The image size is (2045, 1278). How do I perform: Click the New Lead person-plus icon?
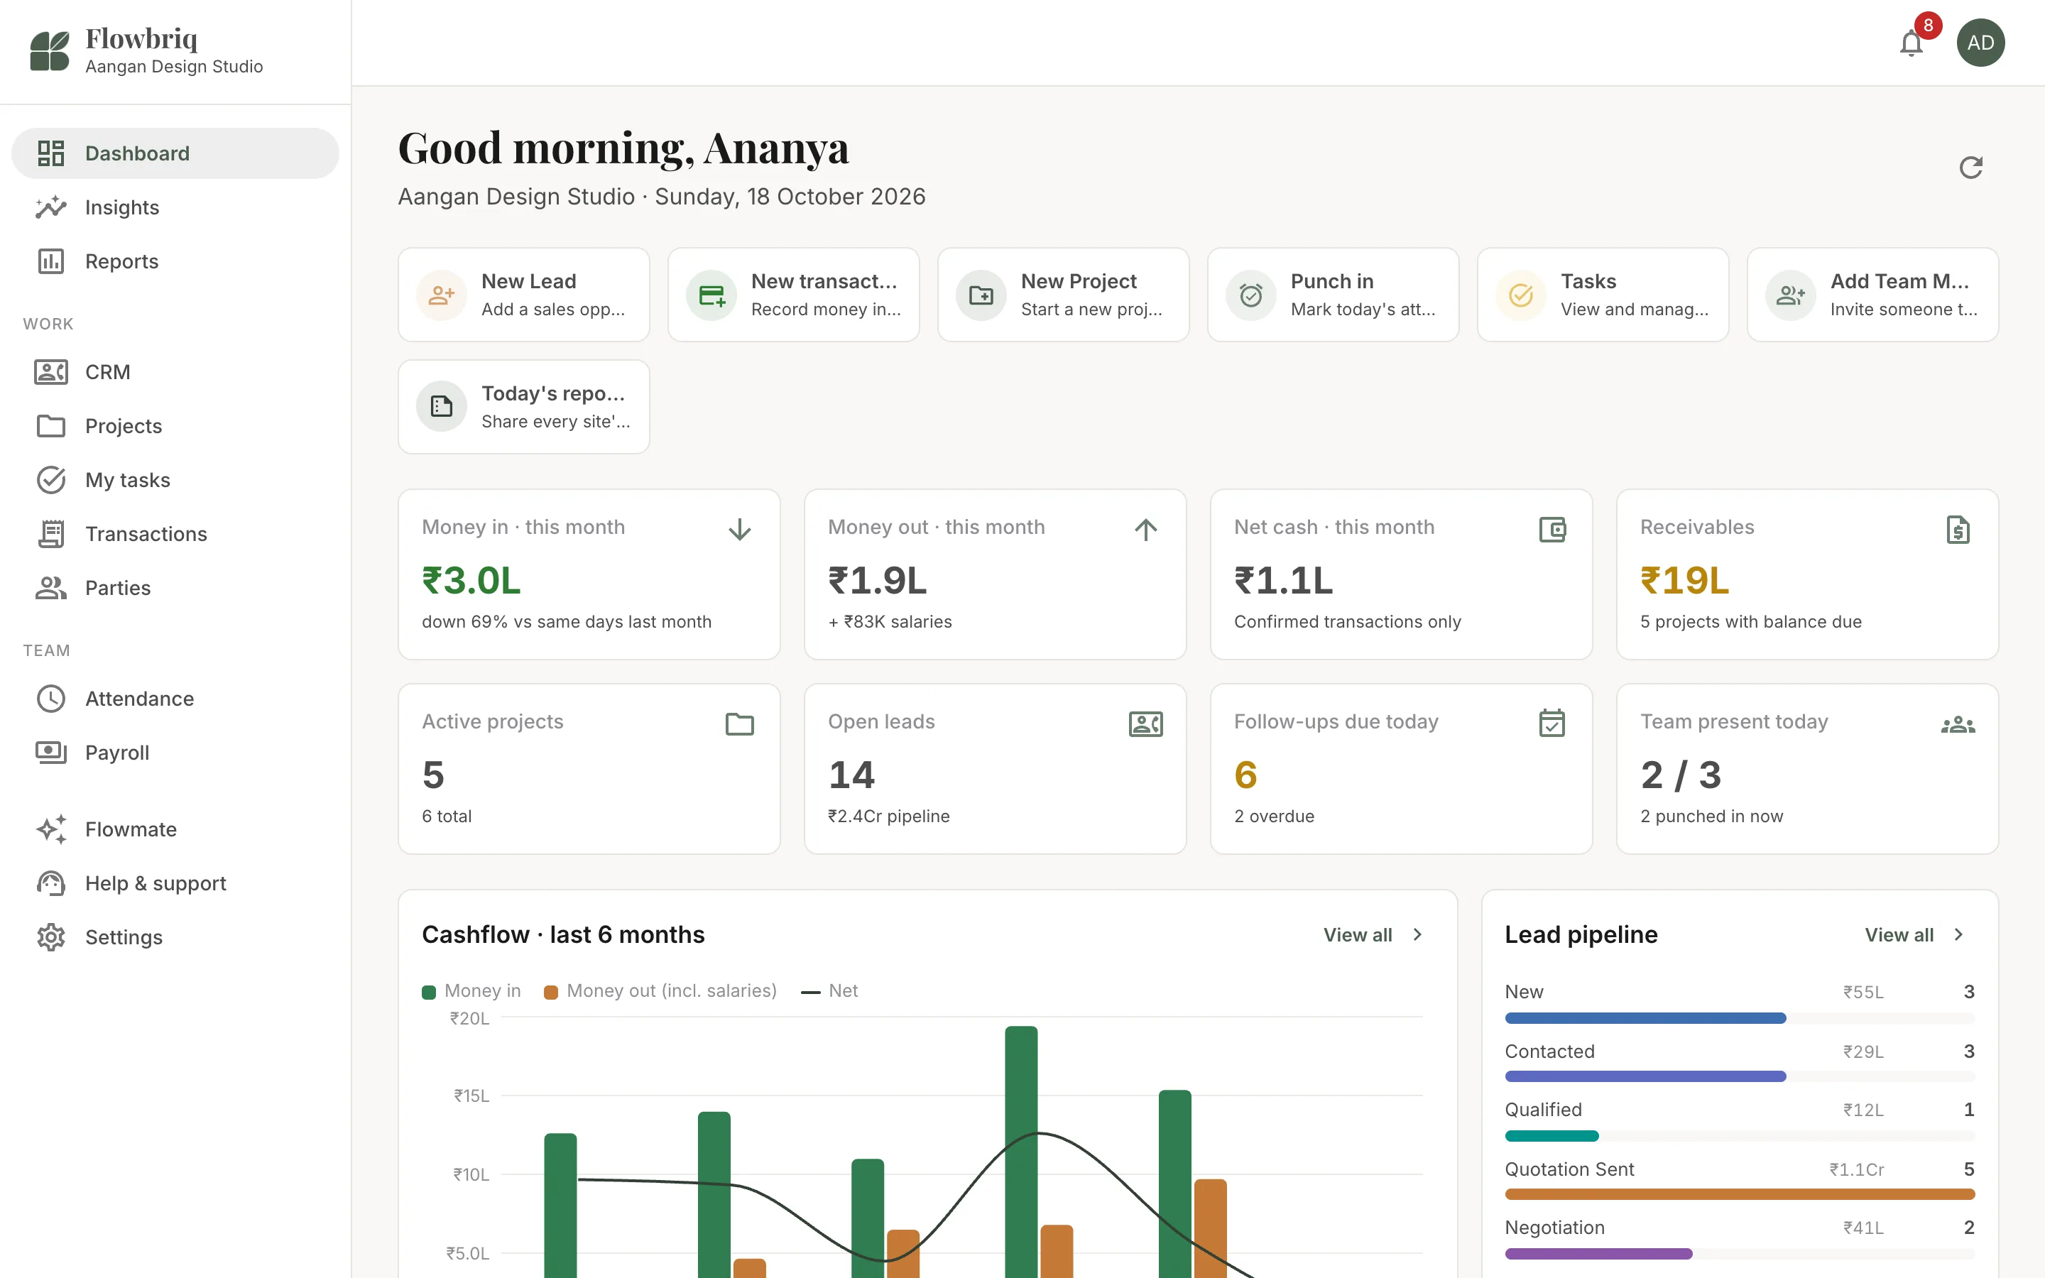point(441,295)
